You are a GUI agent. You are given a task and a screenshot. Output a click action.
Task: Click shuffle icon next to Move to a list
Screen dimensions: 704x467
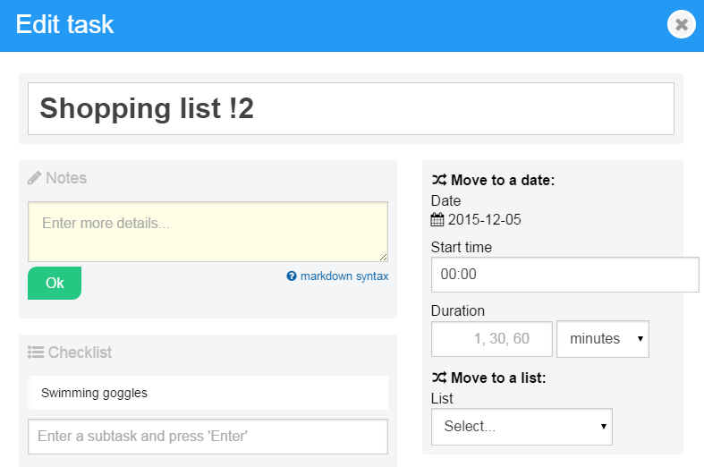pyautogui.click(x=439, y=378)
